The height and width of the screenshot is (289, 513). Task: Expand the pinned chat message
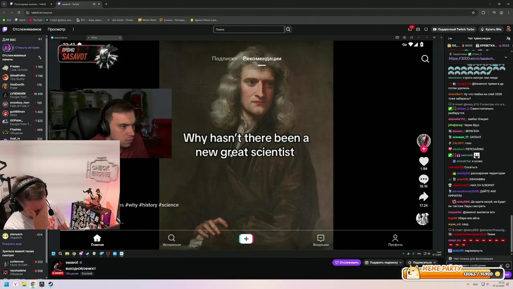pyautogui.click(x=506, y=57)
